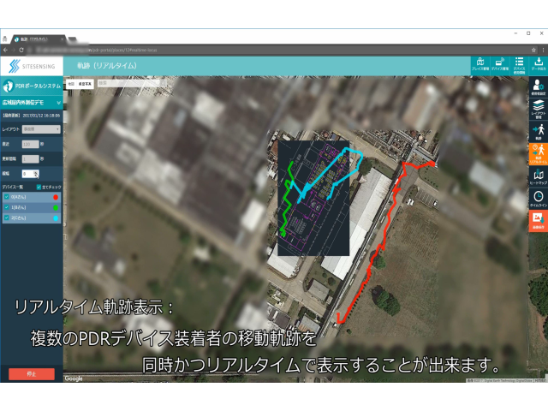Open the user settings sidebar icon

click(538, 86)
